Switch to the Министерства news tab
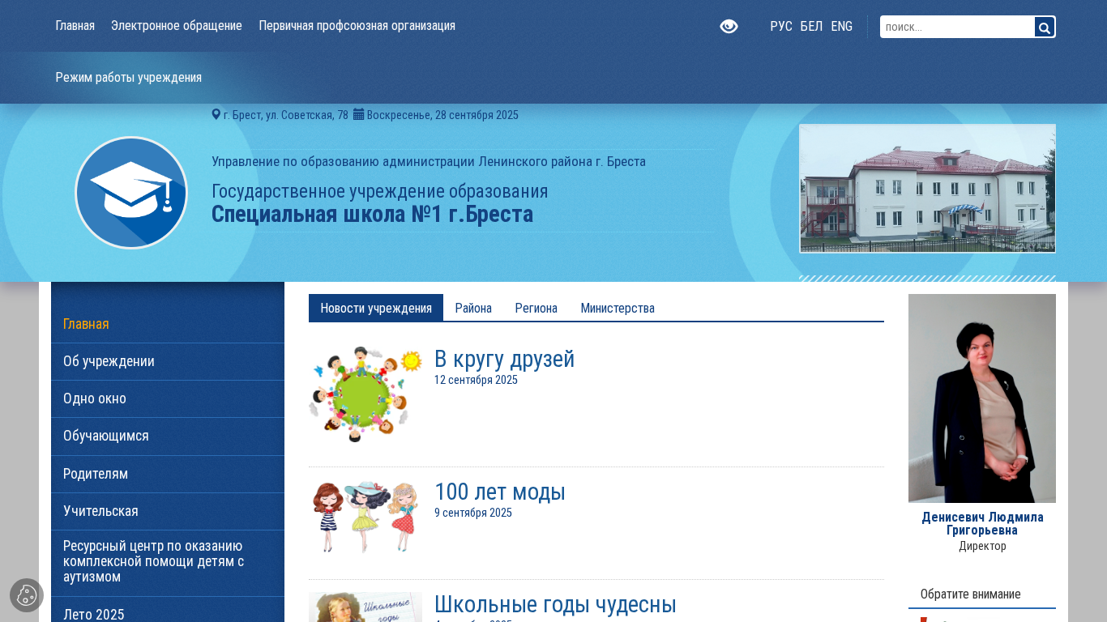The height and width of the screenshot is (622, 1107). tap(618, 308)
